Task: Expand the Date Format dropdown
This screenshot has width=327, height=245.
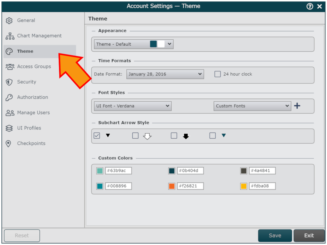Action: pos(165,74)
